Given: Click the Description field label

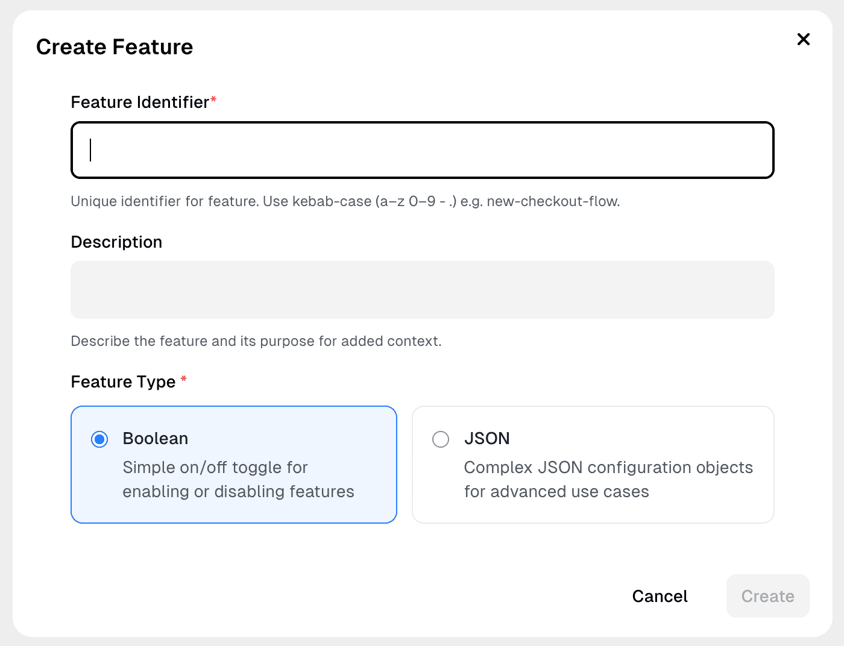Looking at the screenshot, I should click(116, 242).
